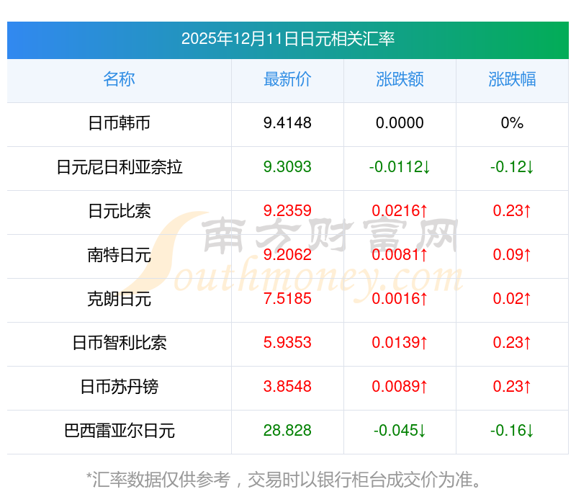Image resolution: width=576 pixels, height=502 pixels.
Task: Click the 日币苏丹镑 currency pair
Action: (119, 387)
